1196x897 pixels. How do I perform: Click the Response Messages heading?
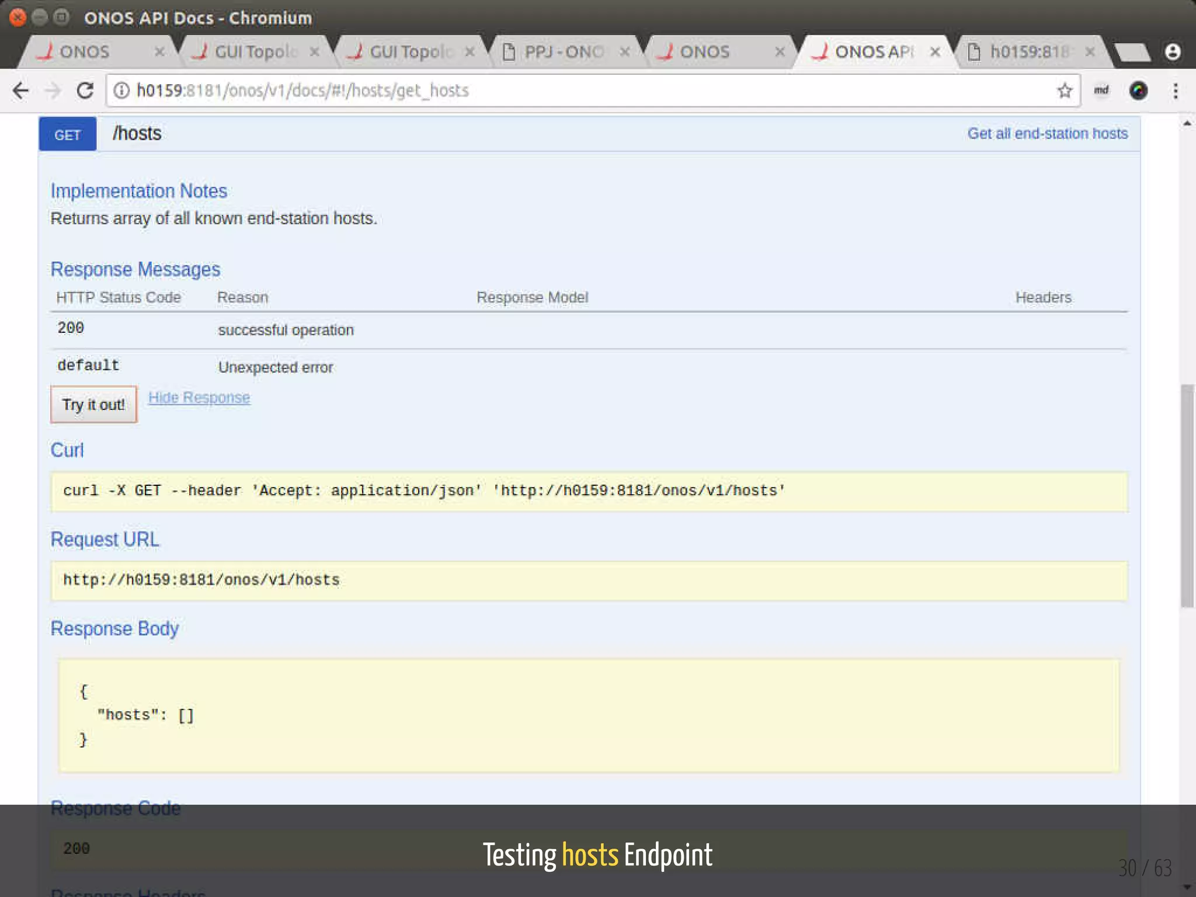[x=135, y=269]
